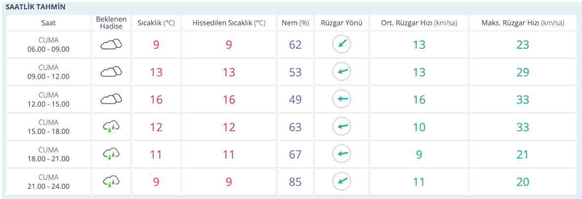Click the cloudy icon for 06.00 - 09.00
The width and height of the screenshot is (582, 199).
[111, 45]
